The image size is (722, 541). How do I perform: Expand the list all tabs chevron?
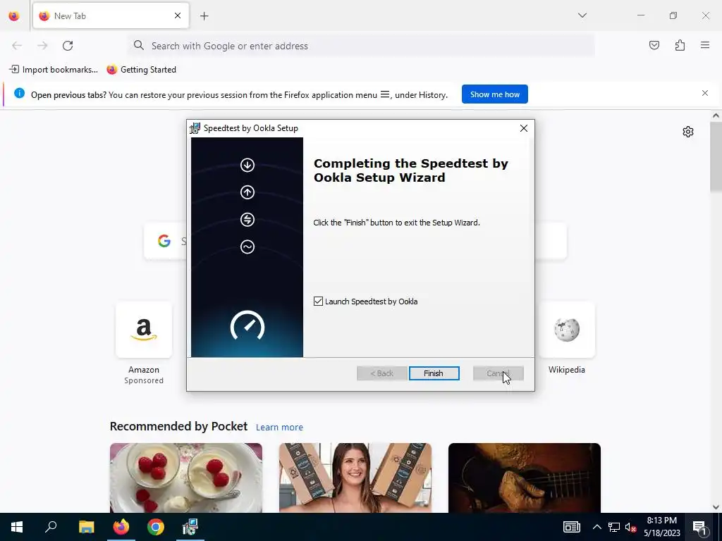tap(582, 15)
